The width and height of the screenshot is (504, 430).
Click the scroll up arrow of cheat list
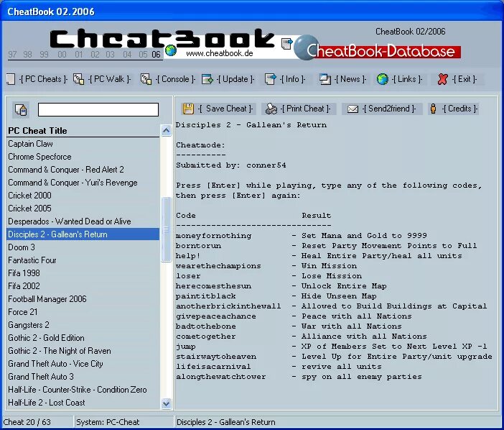pos(166,130)
